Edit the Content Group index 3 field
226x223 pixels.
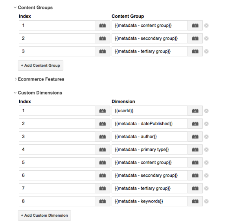coord(57,51)
